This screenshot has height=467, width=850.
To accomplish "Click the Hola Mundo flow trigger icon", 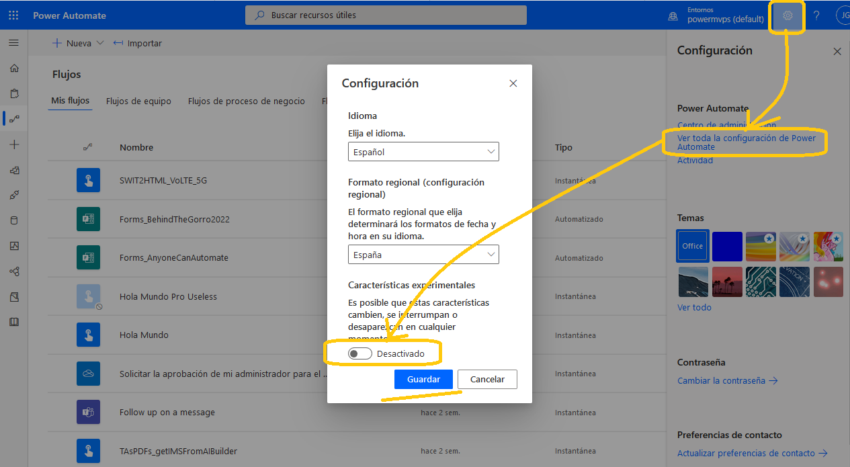I will click(x=88, y=335).
